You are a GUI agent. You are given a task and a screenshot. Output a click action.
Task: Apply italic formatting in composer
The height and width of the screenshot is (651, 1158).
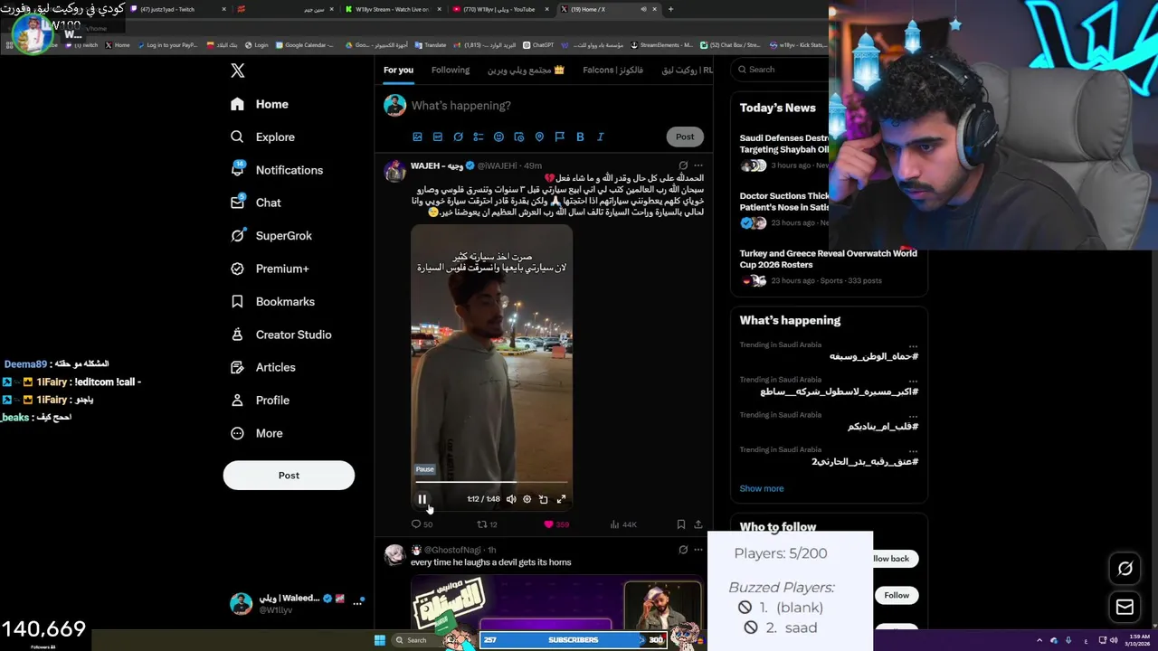click(x=600, y=137)
